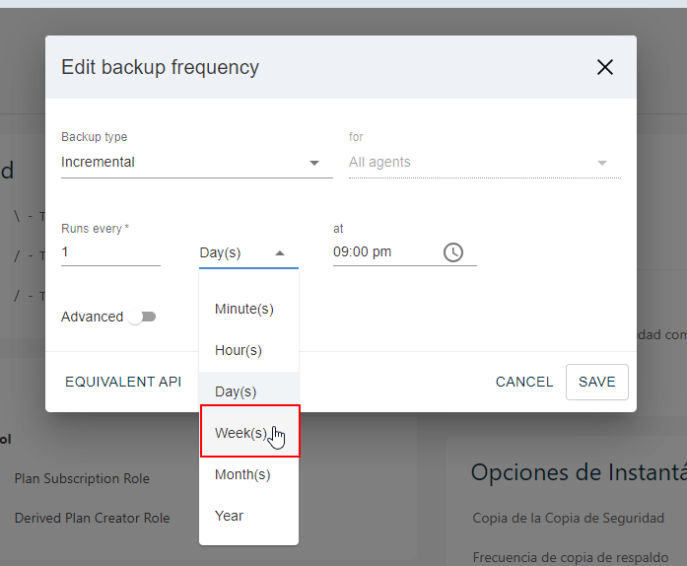Open the Backup type Incremental dropdown
Image resolution: width=687 pixels, height=566 pixels.
click(196, 163)
